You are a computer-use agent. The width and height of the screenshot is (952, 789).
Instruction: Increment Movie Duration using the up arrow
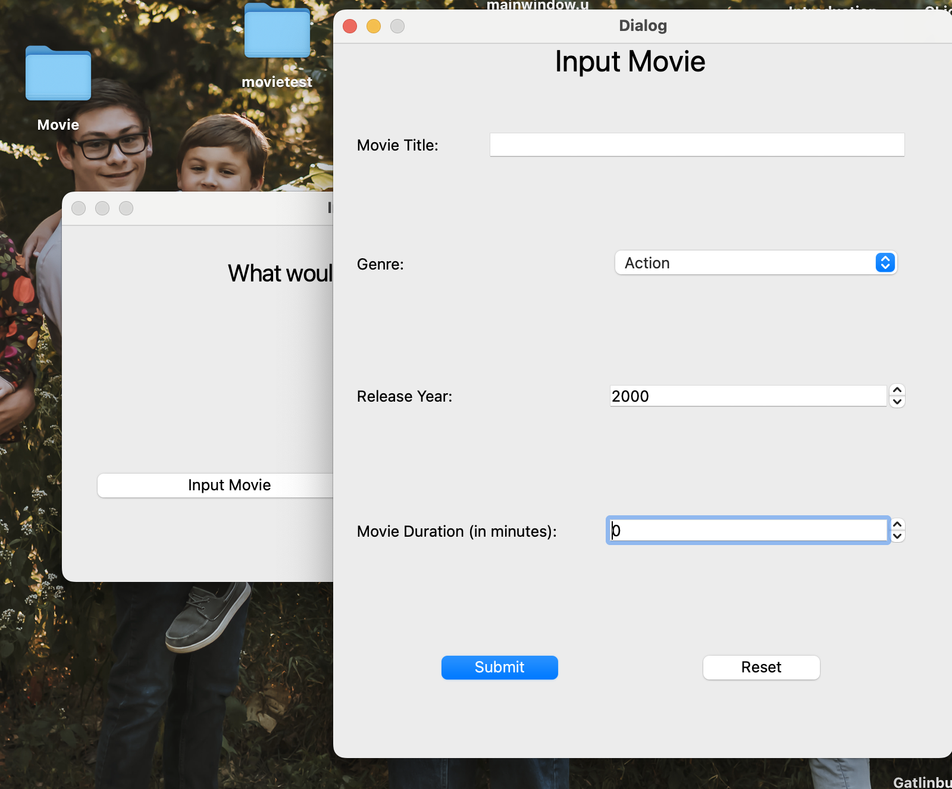(x=897, y=524)
